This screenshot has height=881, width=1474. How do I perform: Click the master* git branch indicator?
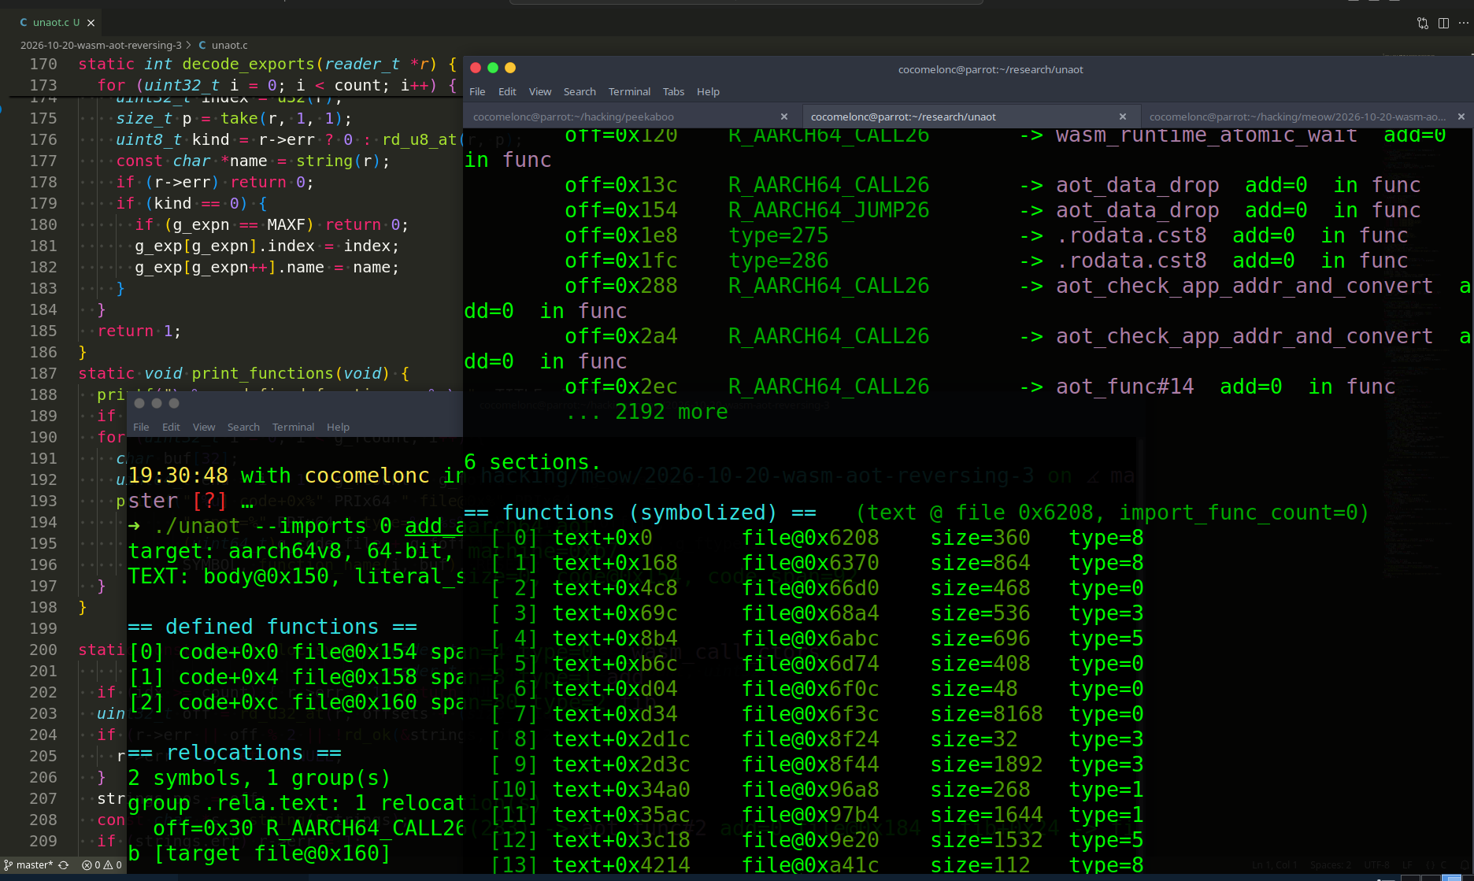pos(28,864)
